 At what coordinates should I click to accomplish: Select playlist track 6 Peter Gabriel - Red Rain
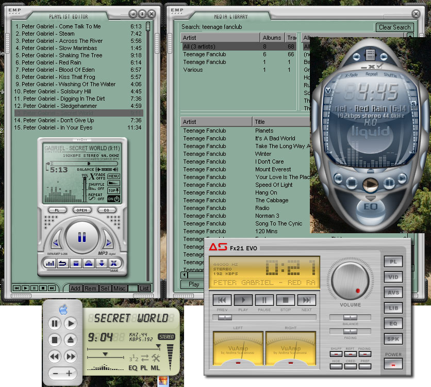coord(78,62)
